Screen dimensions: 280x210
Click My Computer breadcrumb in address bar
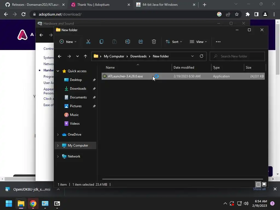pyautogui.click(x=114, y=56)
